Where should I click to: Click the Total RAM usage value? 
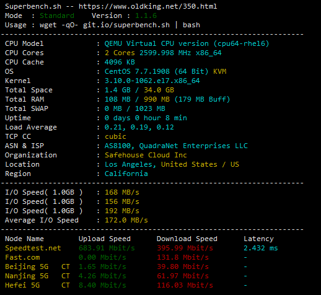click(x=167, y=99)
